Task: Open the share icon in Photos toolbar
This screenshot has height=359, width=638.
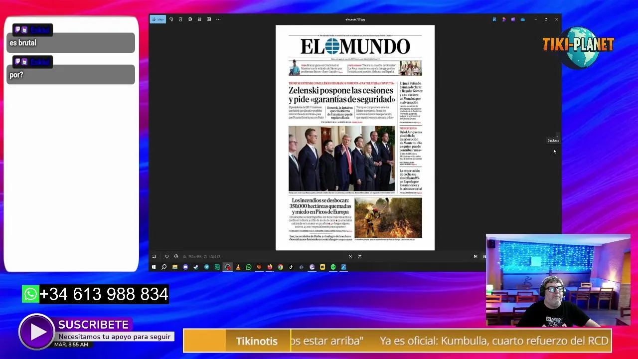Action: tap(199, 19)
